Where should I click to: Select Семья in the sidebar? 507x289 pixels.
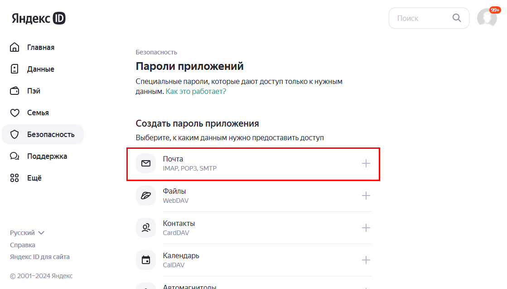click(38, 113)
